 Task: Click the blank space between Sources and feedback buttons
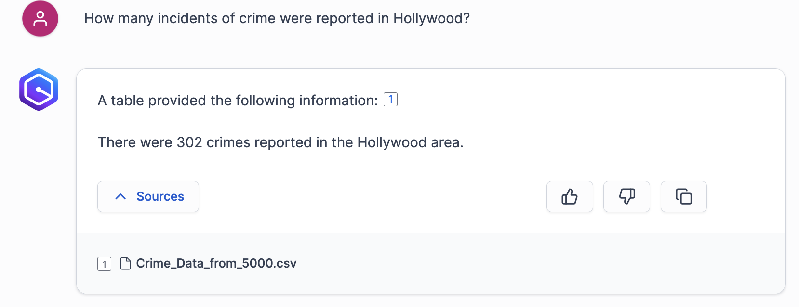[x=372, y=196]
